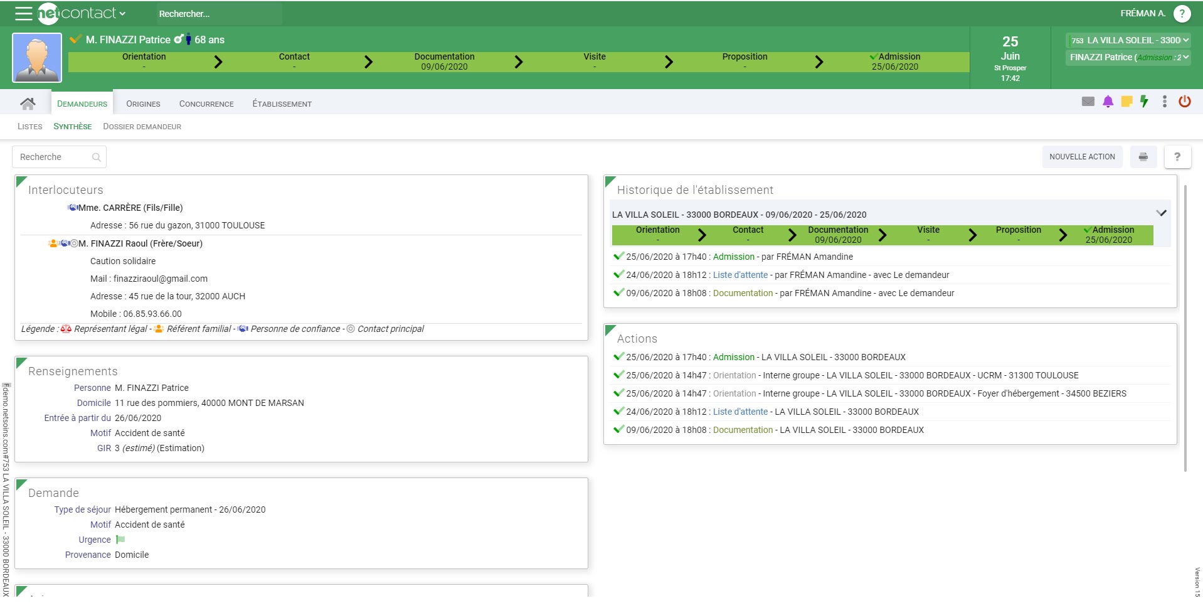Type in the Rechercher search field
Viewport: 1203px width, 608px height.
[219, 13]
